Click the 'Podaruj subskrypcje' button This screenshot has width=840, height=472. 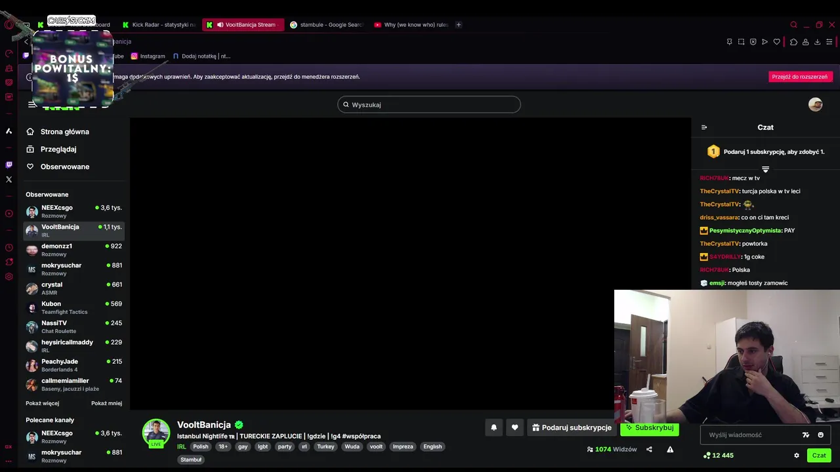(x=571, y=427)
